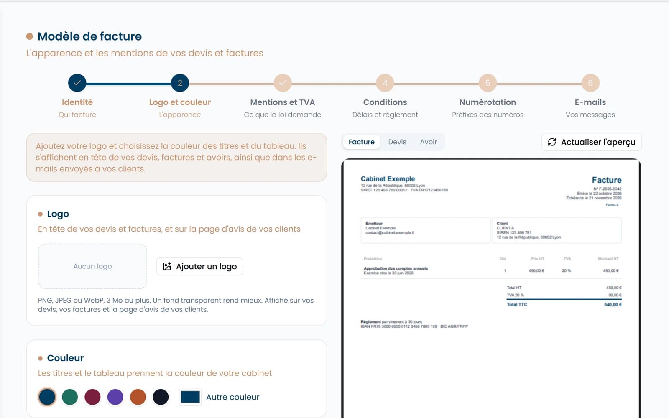Click the invoice preview thumbnail
This screenshot has height=418, width=669.
click(x=491, y=288)
